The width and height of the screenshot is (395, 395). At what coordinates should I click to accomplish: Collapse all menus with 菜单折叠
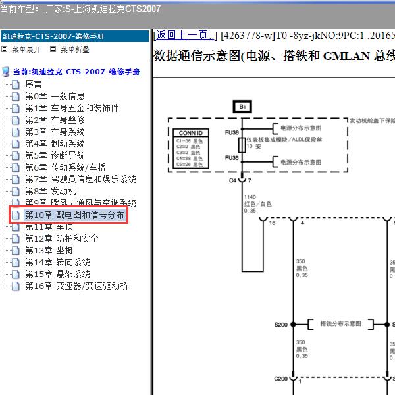point(75,49)
